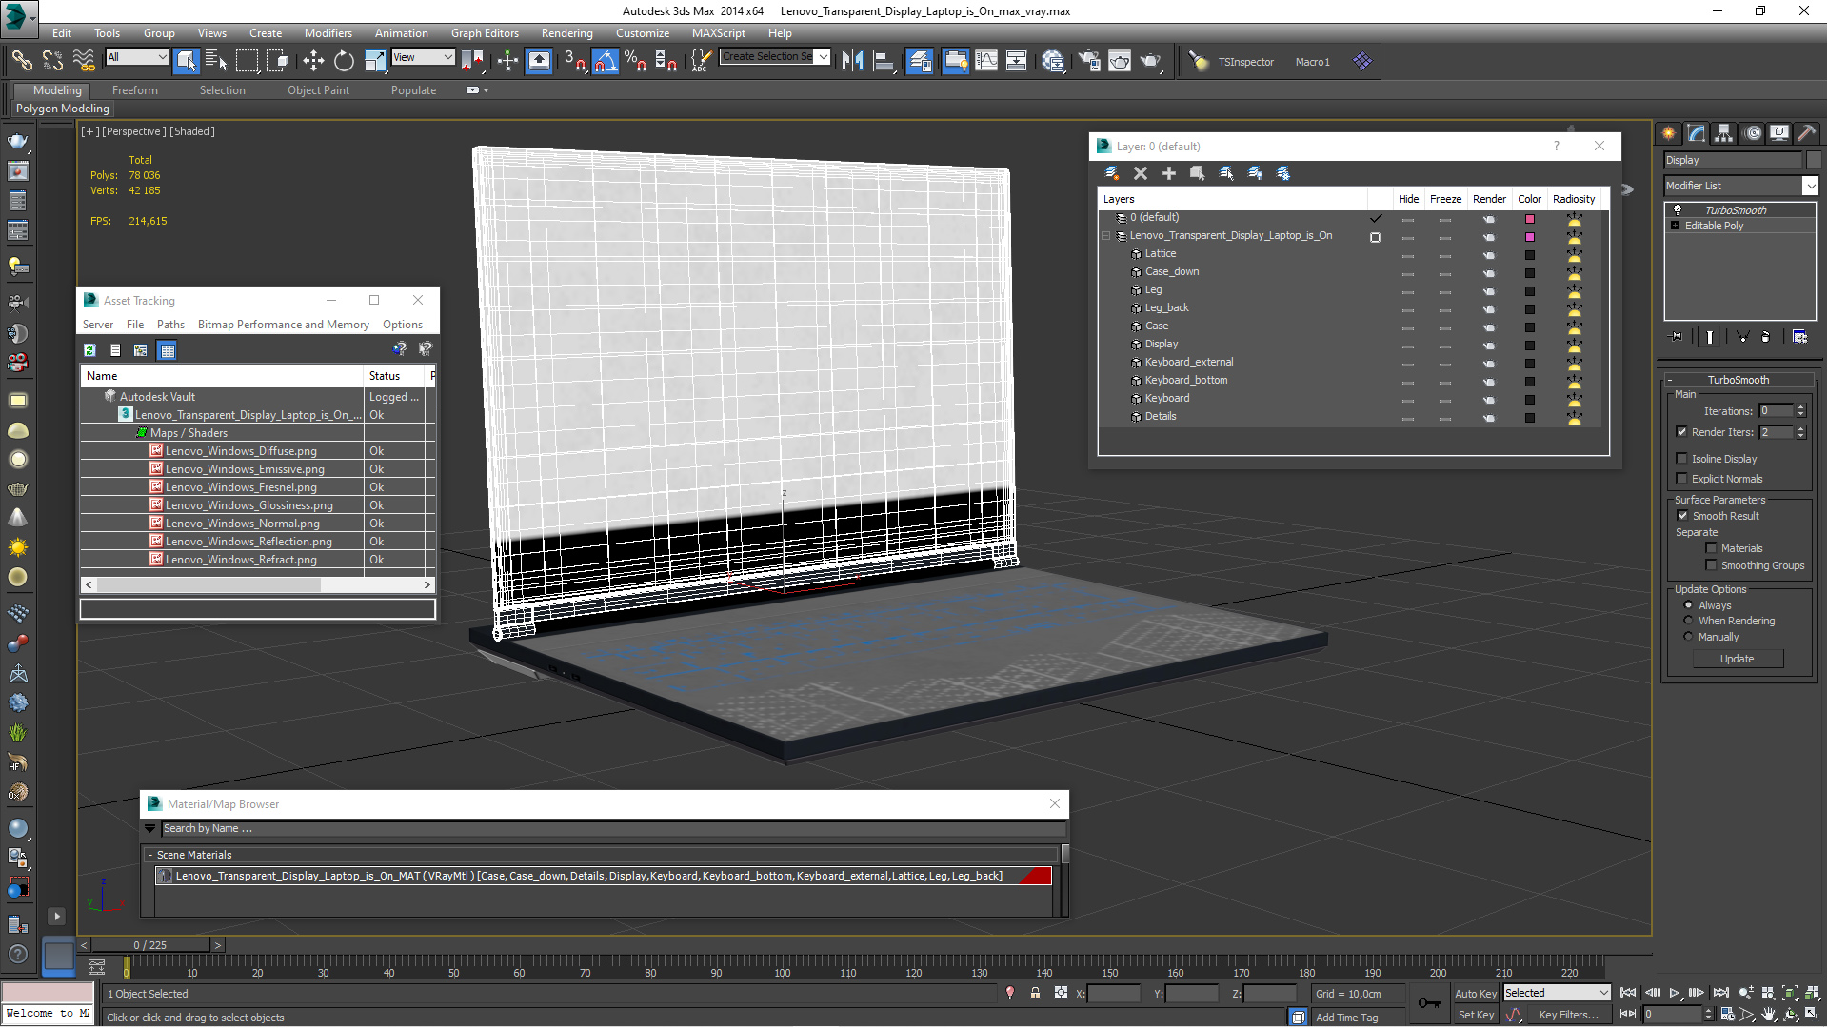The image size is (1828, 1028).
Task: Activate the Select and Move tool
Action: pyautogui.click(x=313, y=61)
